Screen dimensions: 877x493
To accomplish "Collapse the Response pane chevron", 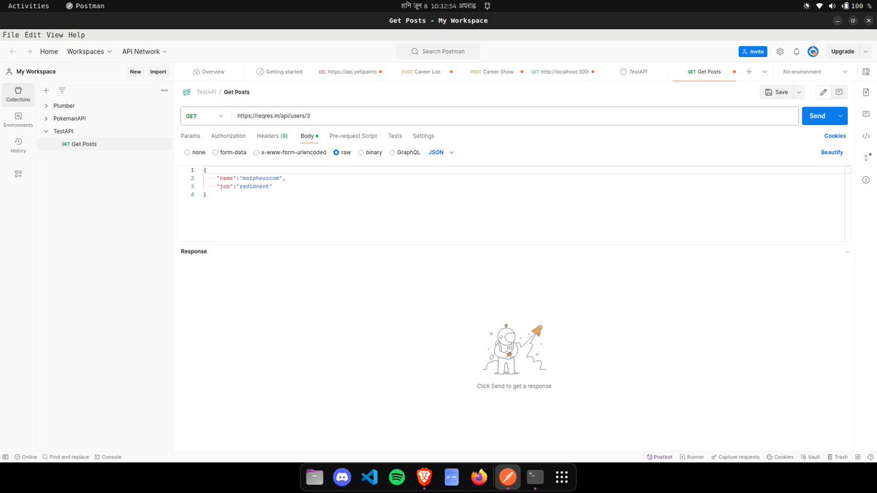I will 848,252.
